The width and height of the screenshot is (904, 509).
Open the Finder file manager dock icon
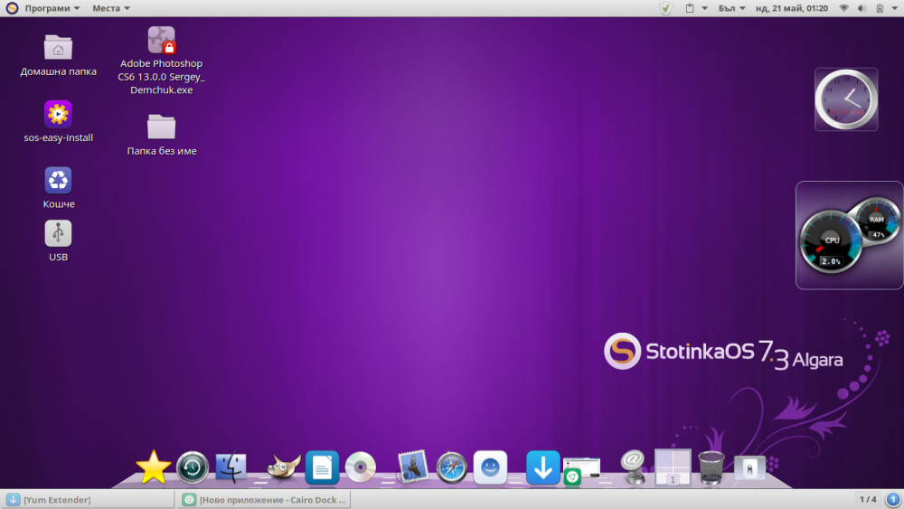[x=231, y=467]
